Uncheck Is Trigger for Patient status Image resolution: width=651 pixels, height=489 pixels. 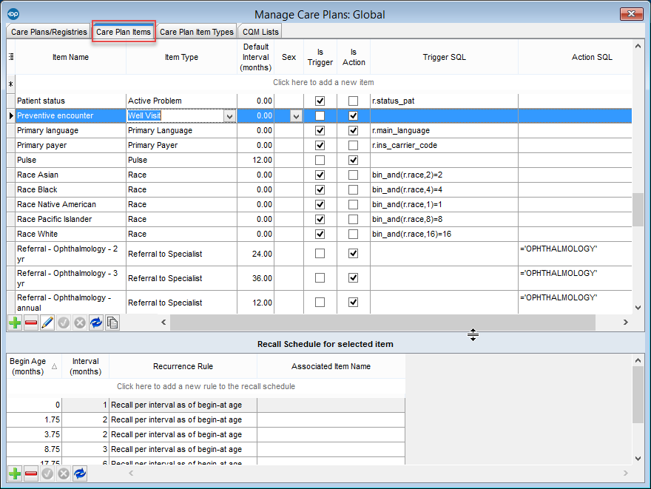tap(320, 101)
